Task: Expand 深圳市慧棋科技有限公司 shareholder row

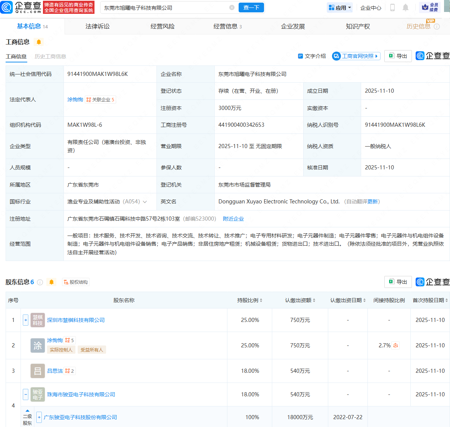Action: click(x=25, y=320)
